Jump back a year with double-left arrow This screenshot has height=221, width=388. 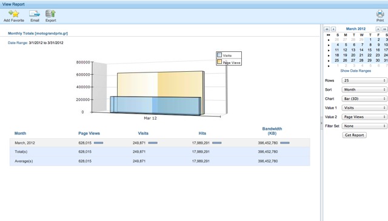(327, 29)
